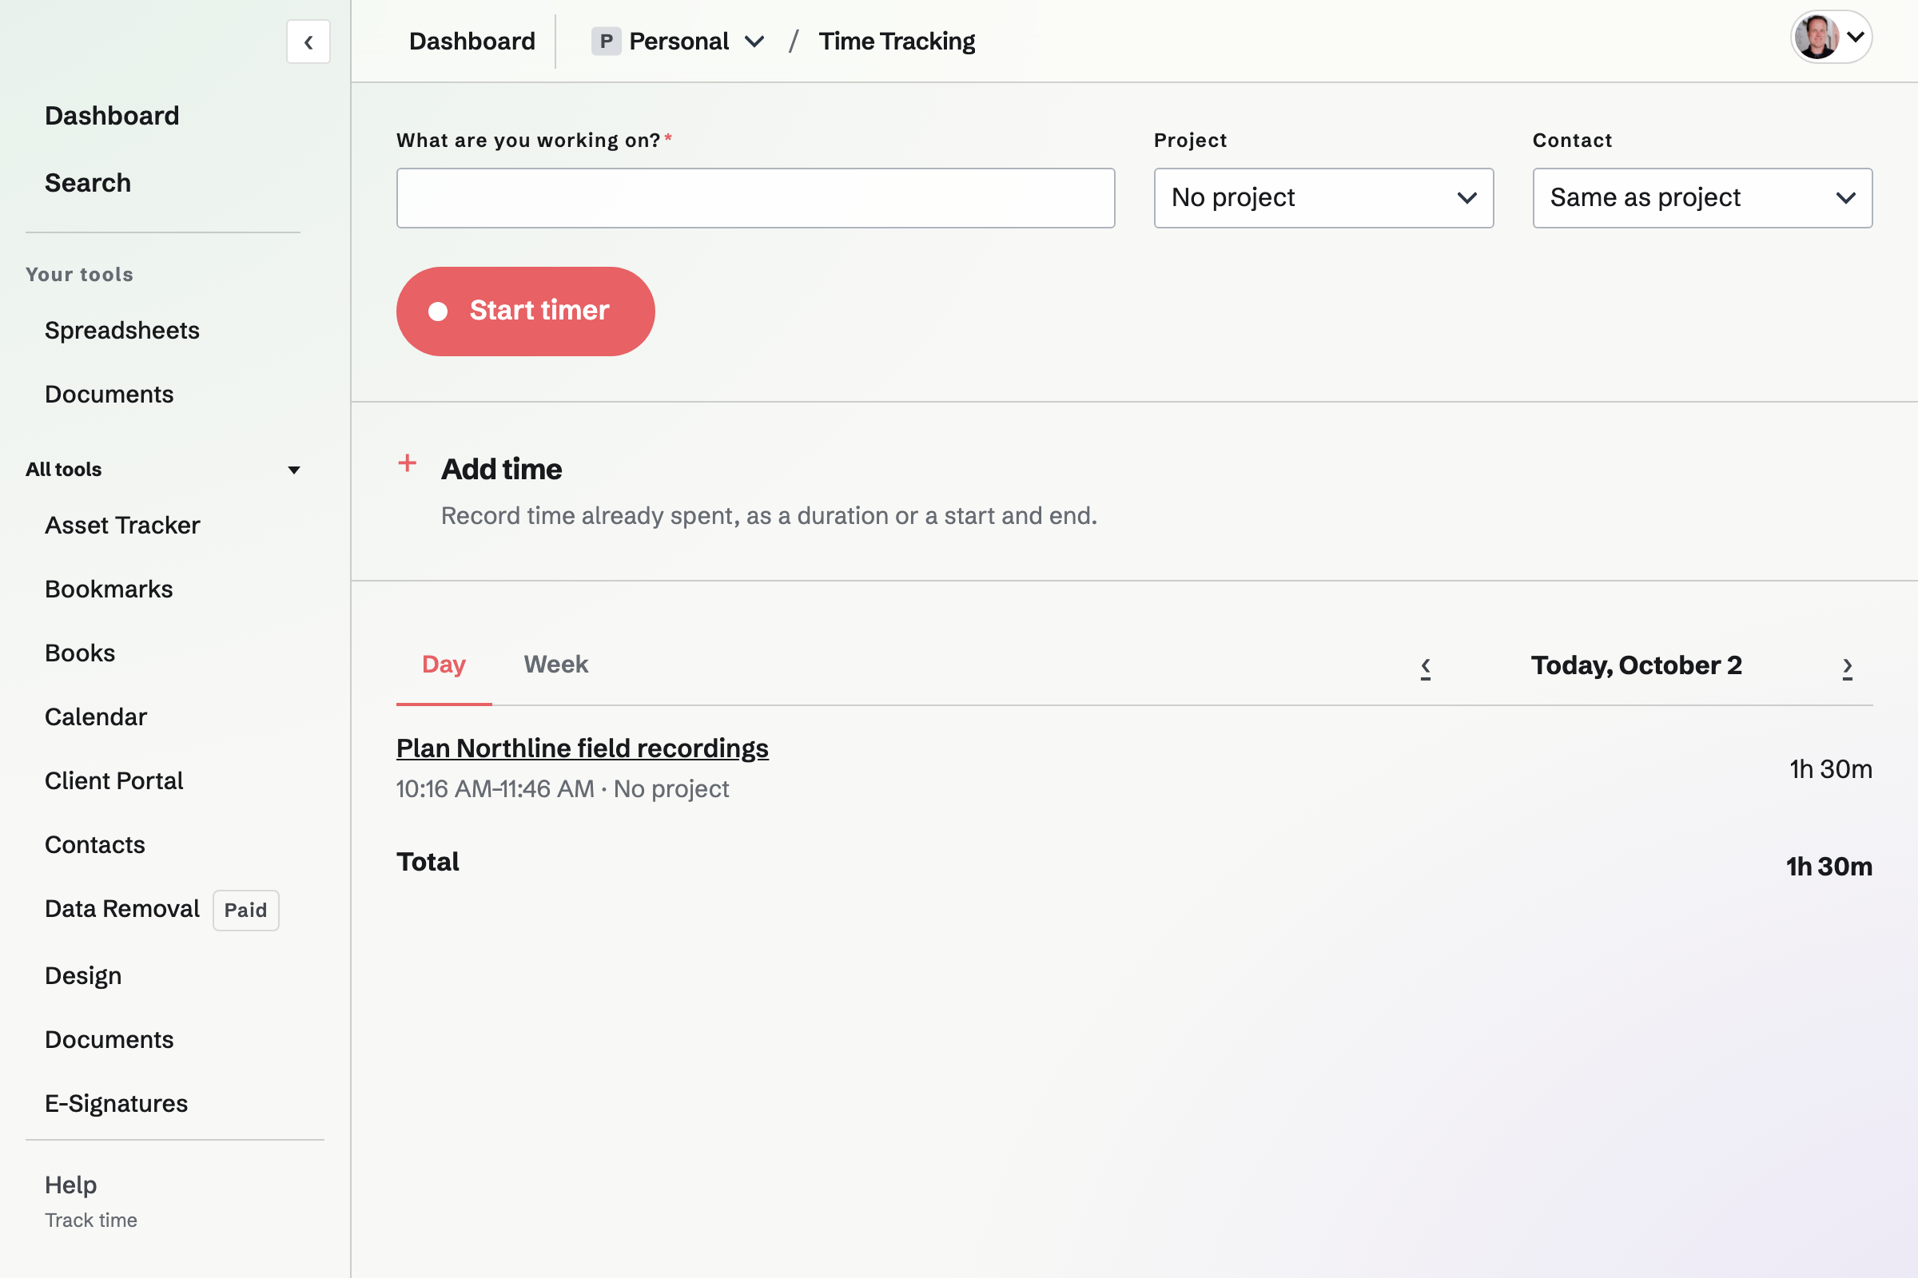Go to the next day arrow
The height and width of the screenshot is (1278, 1918).
coord(1847,667)
